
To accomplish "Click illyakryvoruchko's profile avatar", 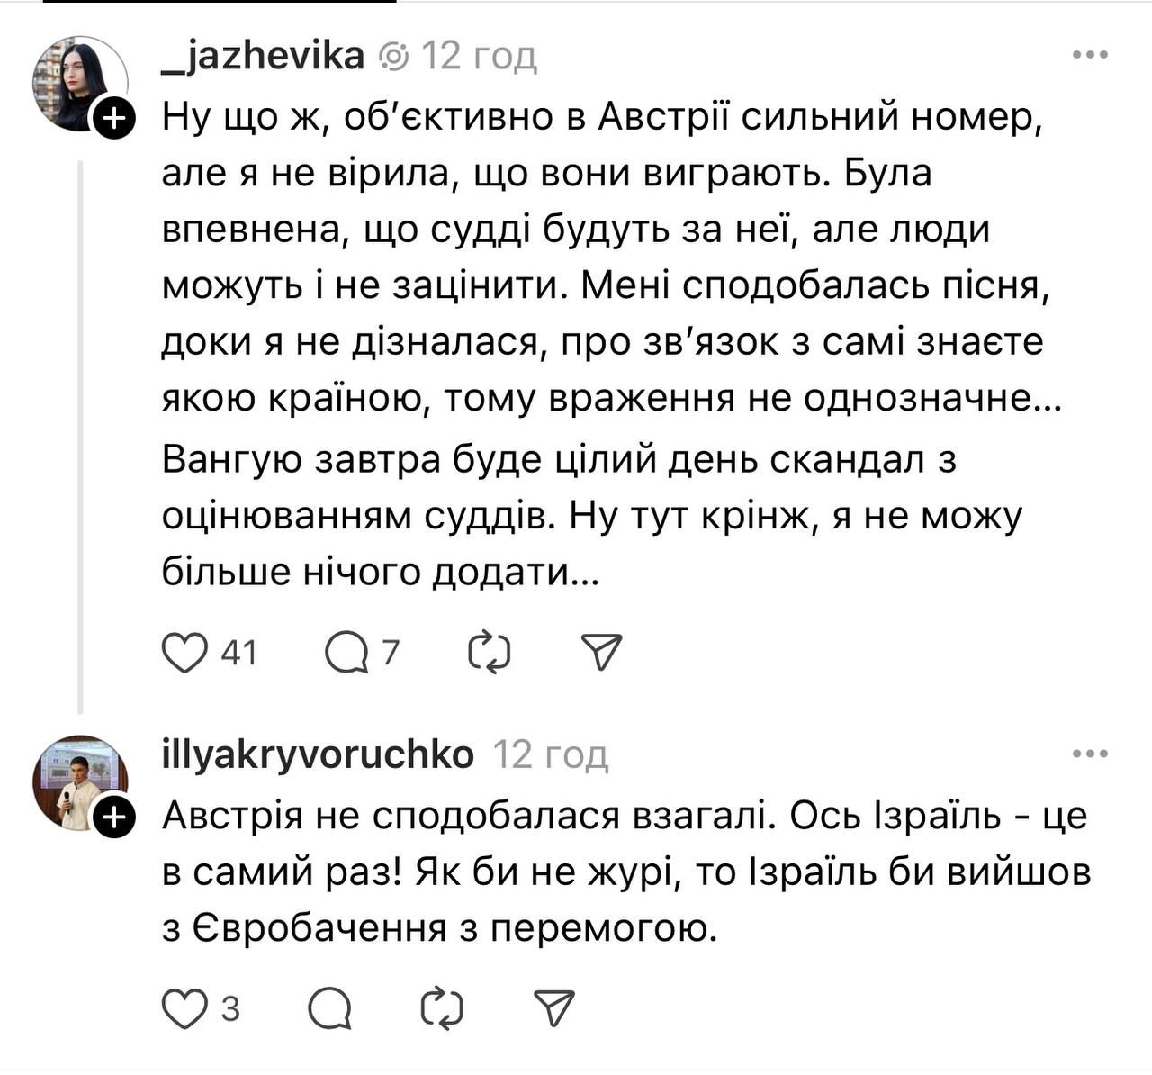I will click(79, 781).
